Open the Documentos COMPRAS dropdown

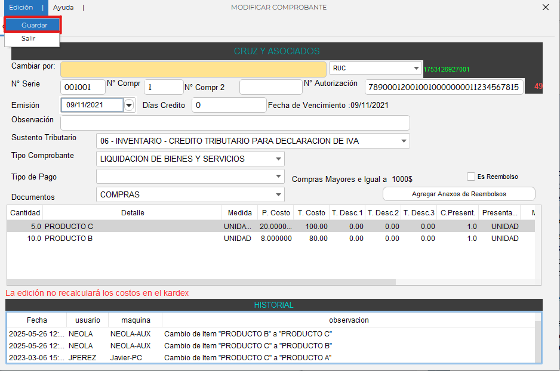coord(278,195)
